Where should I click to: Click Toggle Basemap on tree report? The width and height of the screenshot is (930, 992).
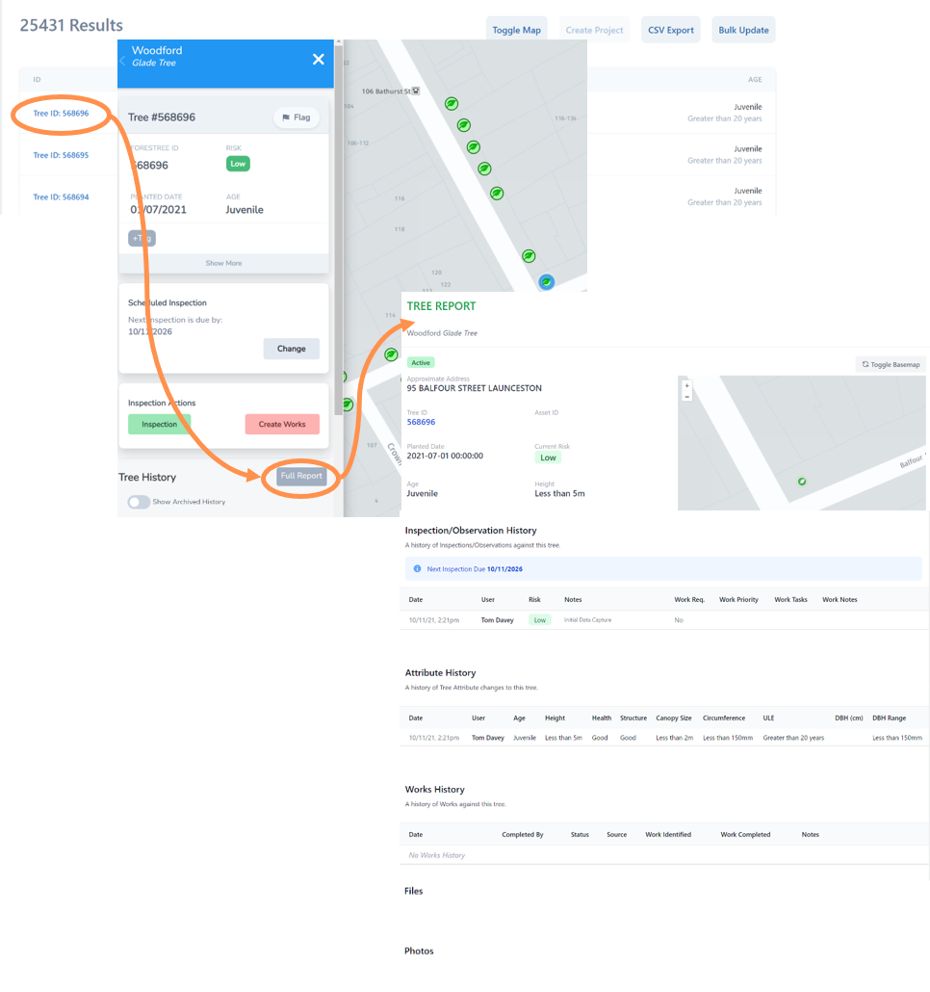(x=891, y=365)
